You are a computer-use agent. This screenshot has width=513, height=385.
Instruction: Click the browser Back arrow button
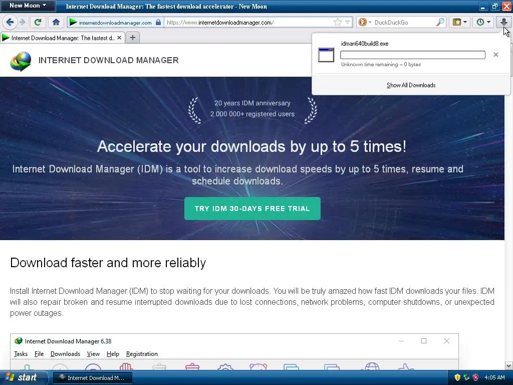pyautogui.click(x=10, y=22)
